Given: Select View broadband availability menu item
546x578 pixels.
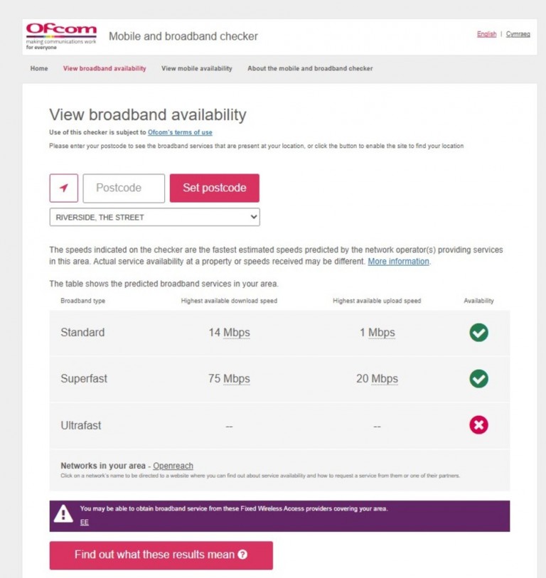Looking at the screenshot, I should (105, 68).
